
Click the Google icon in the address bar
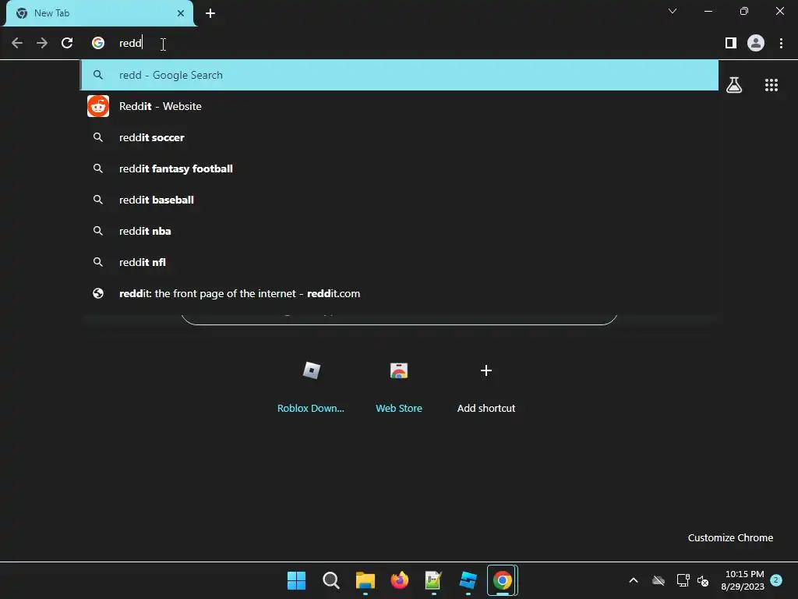point(97,43)
